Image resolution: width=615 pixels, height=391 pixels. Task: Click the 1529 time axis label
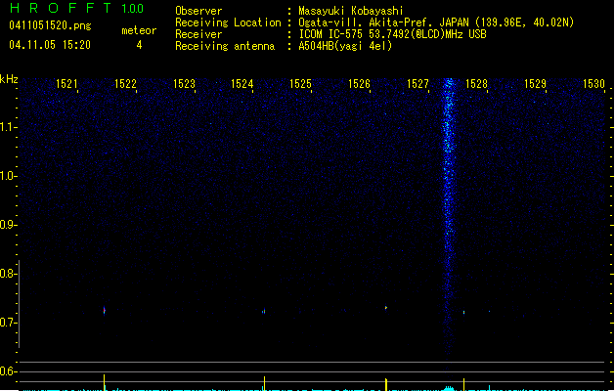click(535, 84)
